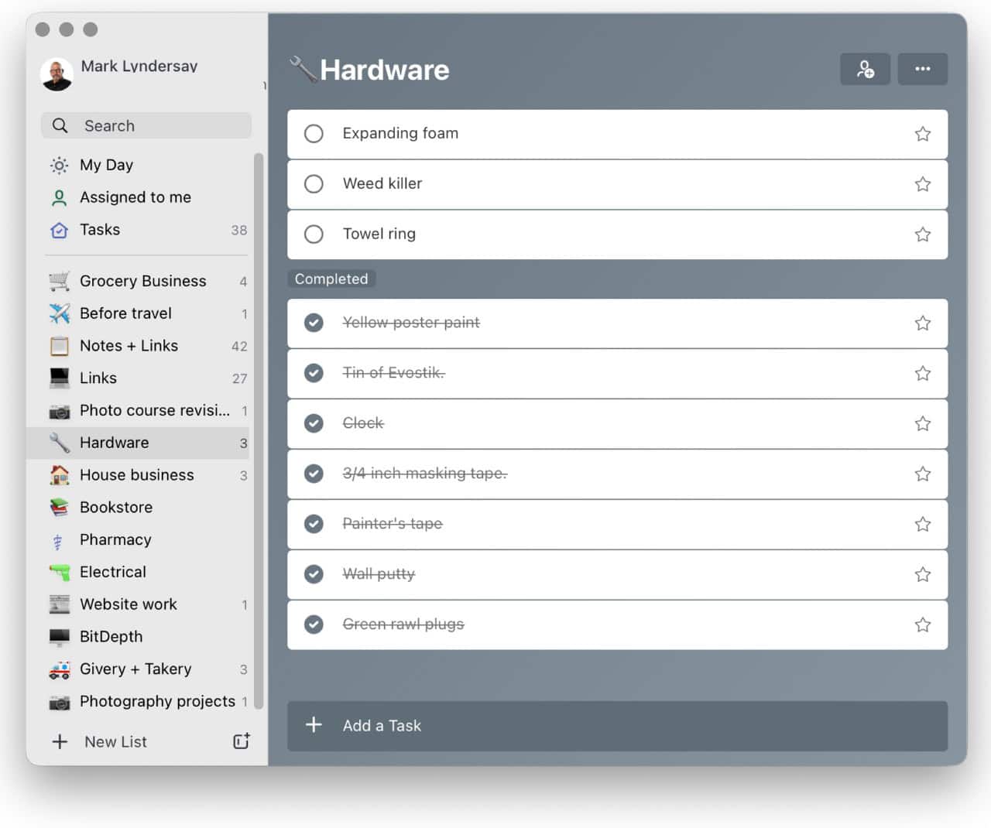Viewport: 991px width, 828px height.
Task: Click the Search field
Action: 147,125
